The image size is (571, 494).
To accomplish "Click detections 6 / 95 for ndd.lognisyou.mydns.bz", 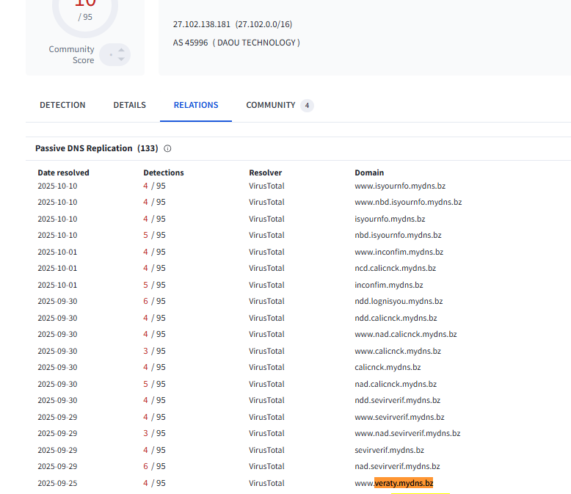I will pyautogui.click(x=154, y=301).
